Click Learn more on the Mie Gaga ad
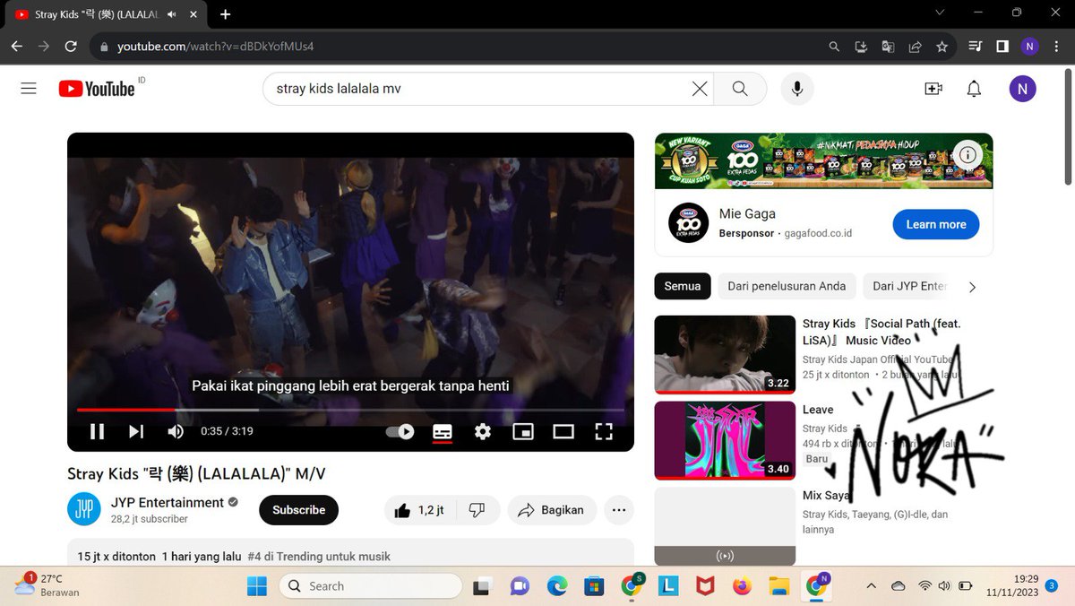1075x606 pixels. click(935, 224)
